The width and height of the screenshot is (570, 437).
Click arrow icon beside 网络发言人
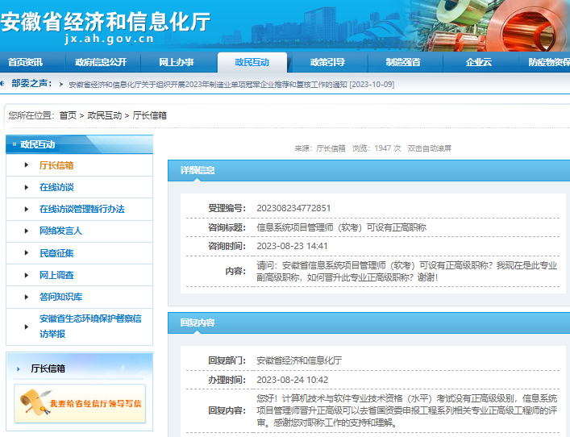(27, 231)
